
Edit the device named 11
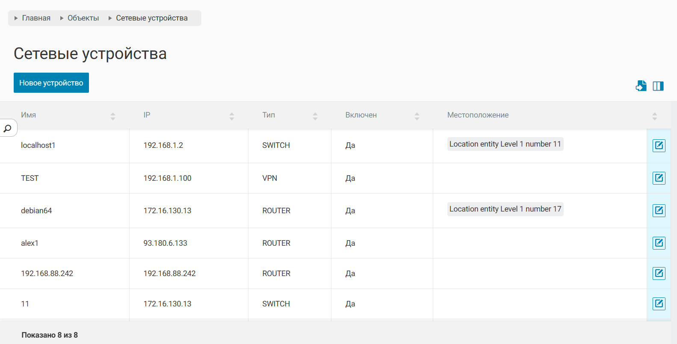click(659, 304)
